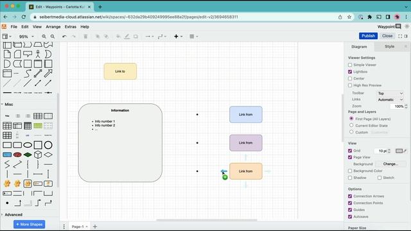
Task: Open the Toolbar position dropdown showing Top
Action: point(390,93)
